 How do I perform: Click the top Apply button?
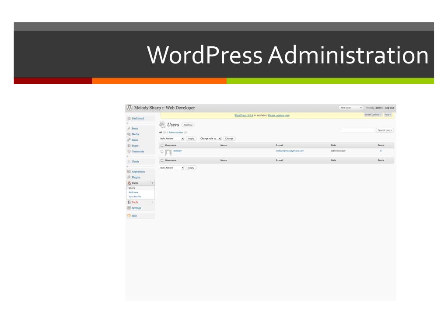(x=191, y=139)
